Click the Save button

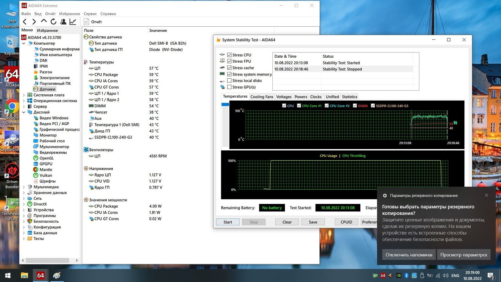tap(313, 222)
